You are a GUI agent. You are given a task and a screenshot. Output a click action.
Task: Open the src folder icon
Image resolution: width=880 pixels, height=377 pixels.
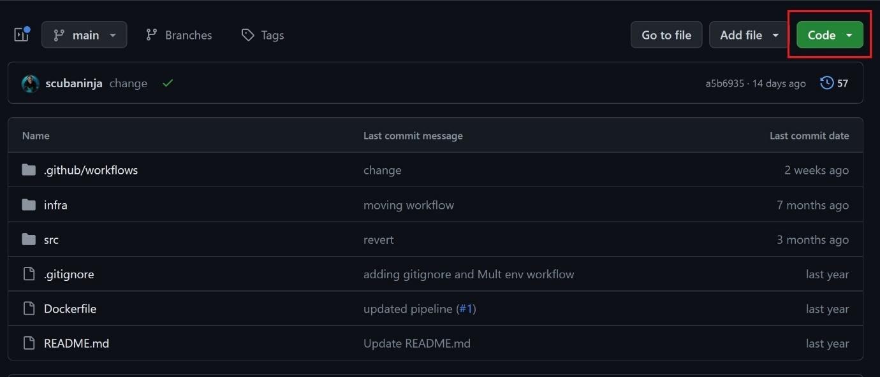pyautogui.click(x=28, y=239)
